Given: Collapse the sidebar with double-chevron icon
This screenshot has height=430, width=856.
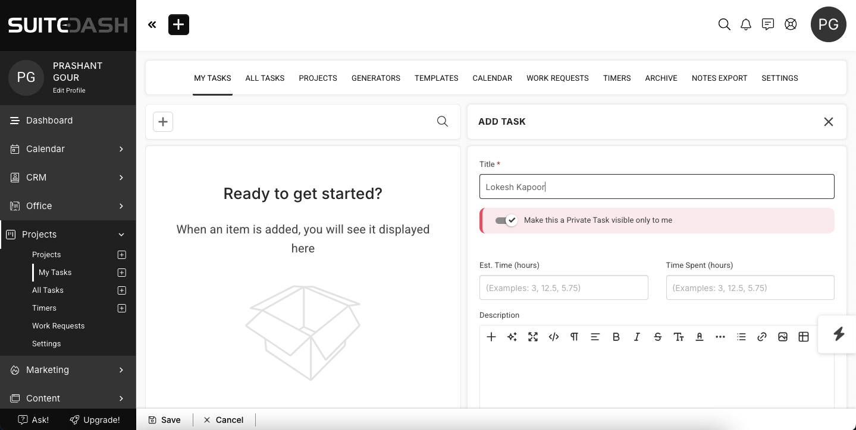Looking at the screenshot, I should click(x=152, y=25).
